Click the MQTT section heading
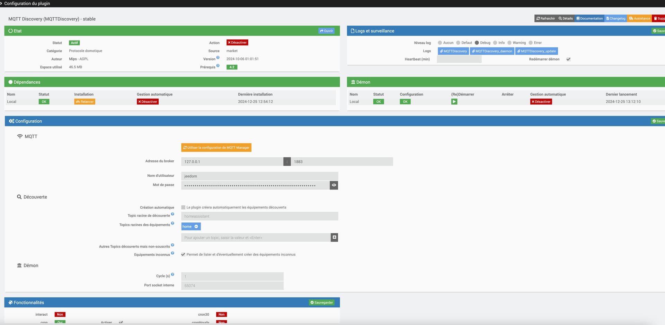The height and width of the screenshot is (325, 665). [27, 137]
